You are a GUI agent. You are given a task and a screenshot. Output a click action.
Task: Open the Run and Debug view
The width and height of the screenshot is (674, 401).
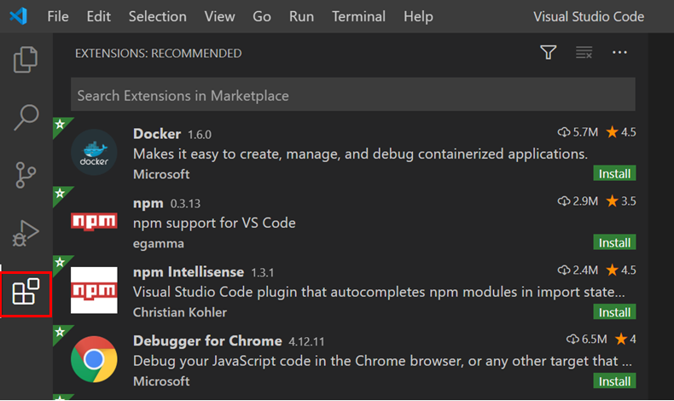26,234
